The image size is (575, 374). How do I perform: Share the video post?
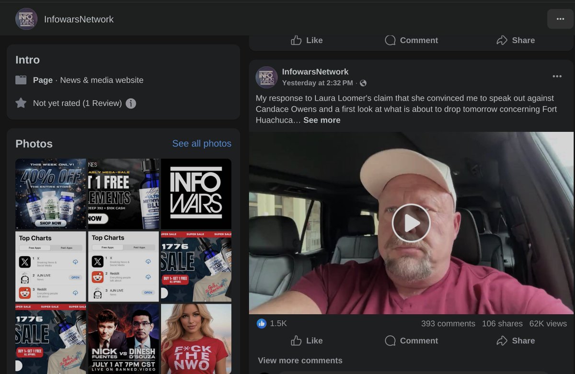(x=516, y=340)
